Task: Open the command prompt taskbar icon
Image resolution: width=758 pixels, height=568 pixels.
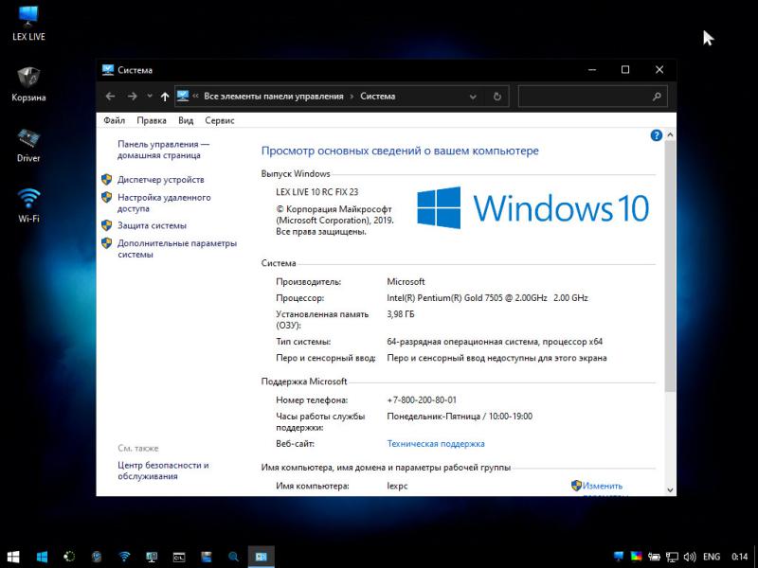Action: point(179,557)
